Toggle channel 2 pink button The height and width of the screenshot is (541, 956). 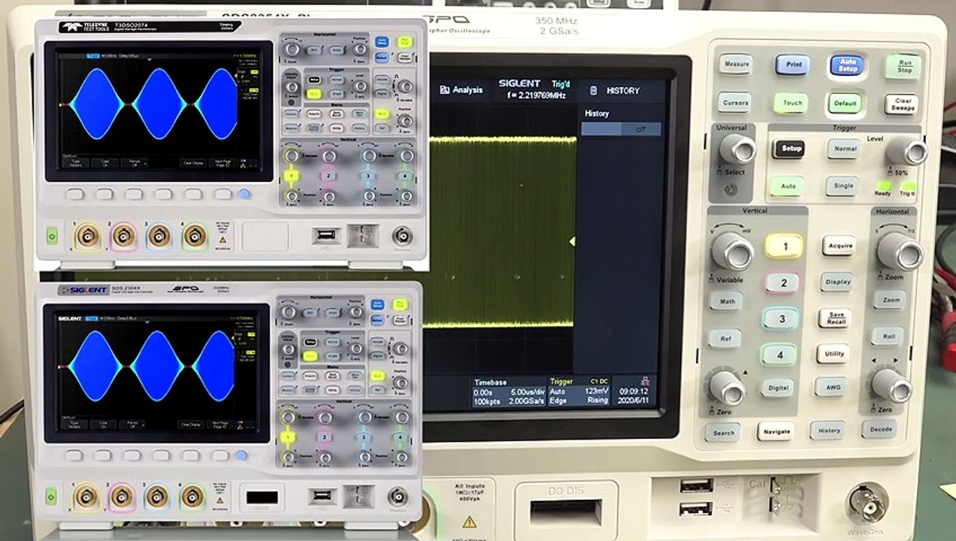(783, 283)
